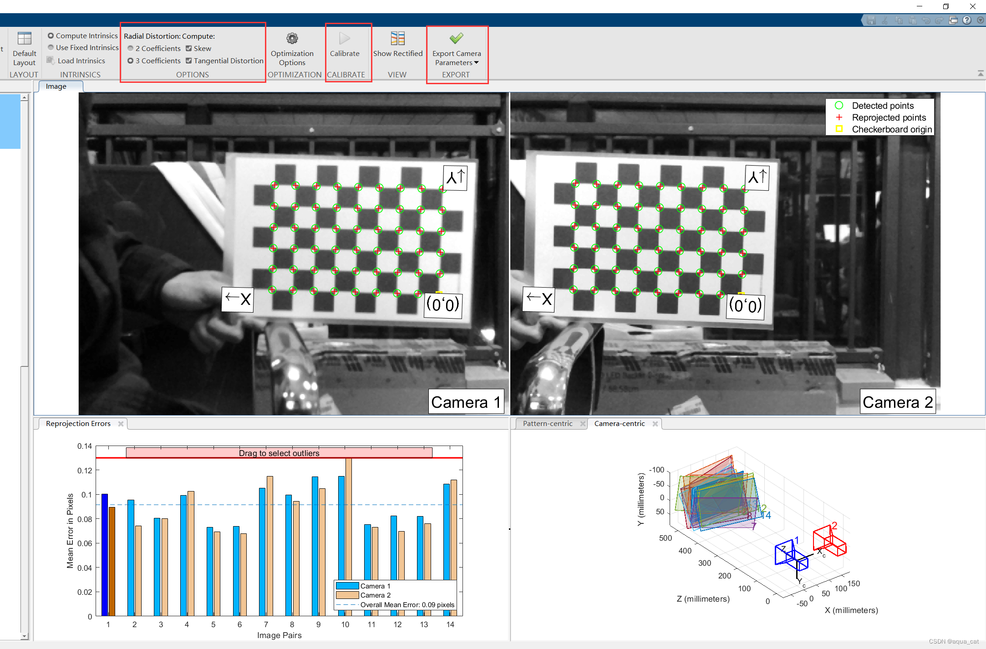Click the green checkmark Export icon

point(456,39)
